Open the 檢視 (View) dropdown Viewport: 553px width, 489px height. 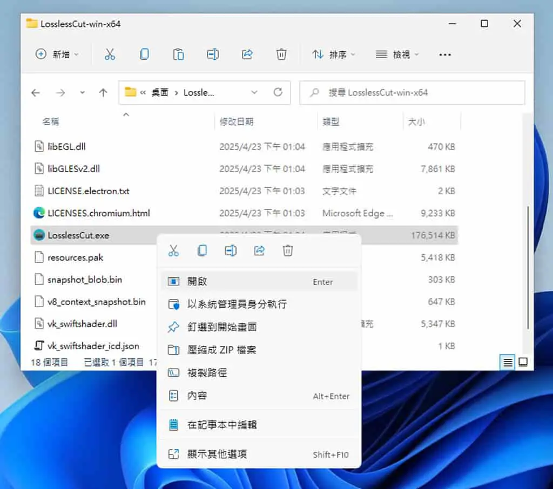coord(397,55)
